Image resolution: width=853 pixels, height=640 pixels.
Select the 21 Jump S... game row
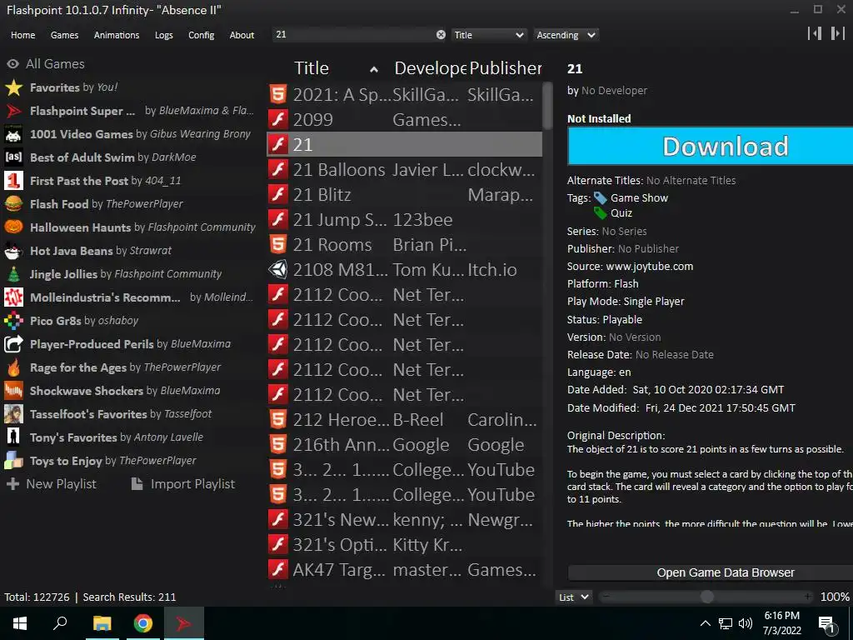(404, 220)
